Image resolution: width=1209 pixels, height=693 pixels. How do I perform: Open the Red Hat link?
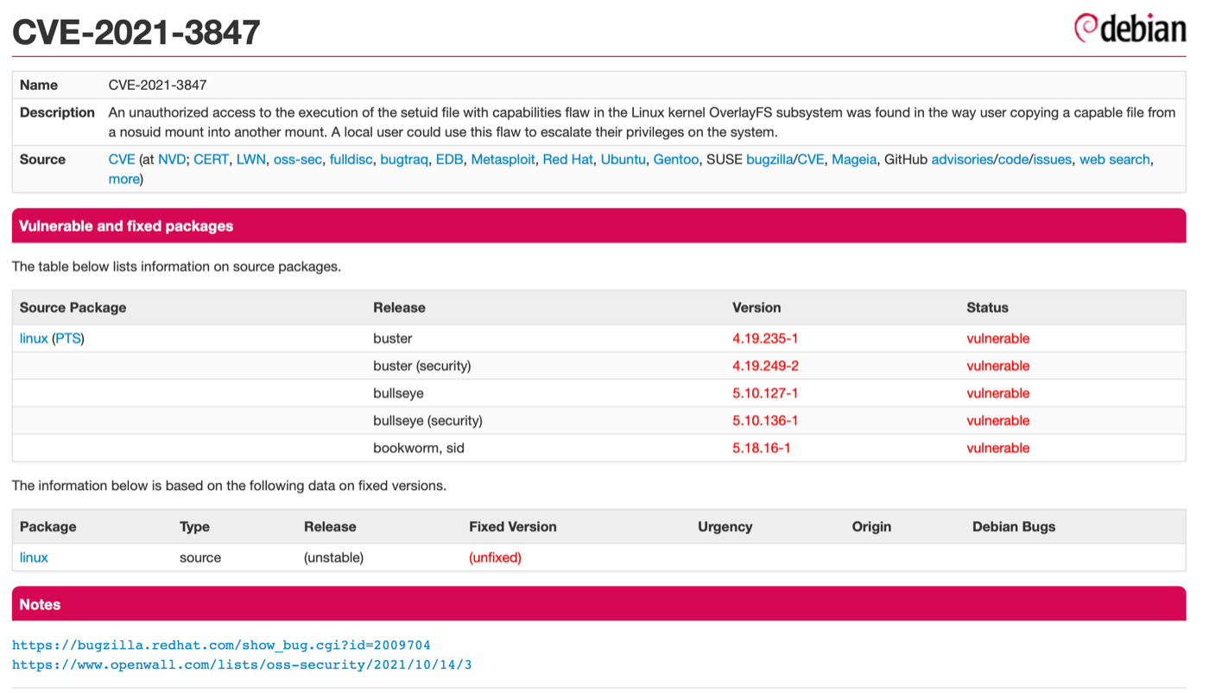(567, 159)
